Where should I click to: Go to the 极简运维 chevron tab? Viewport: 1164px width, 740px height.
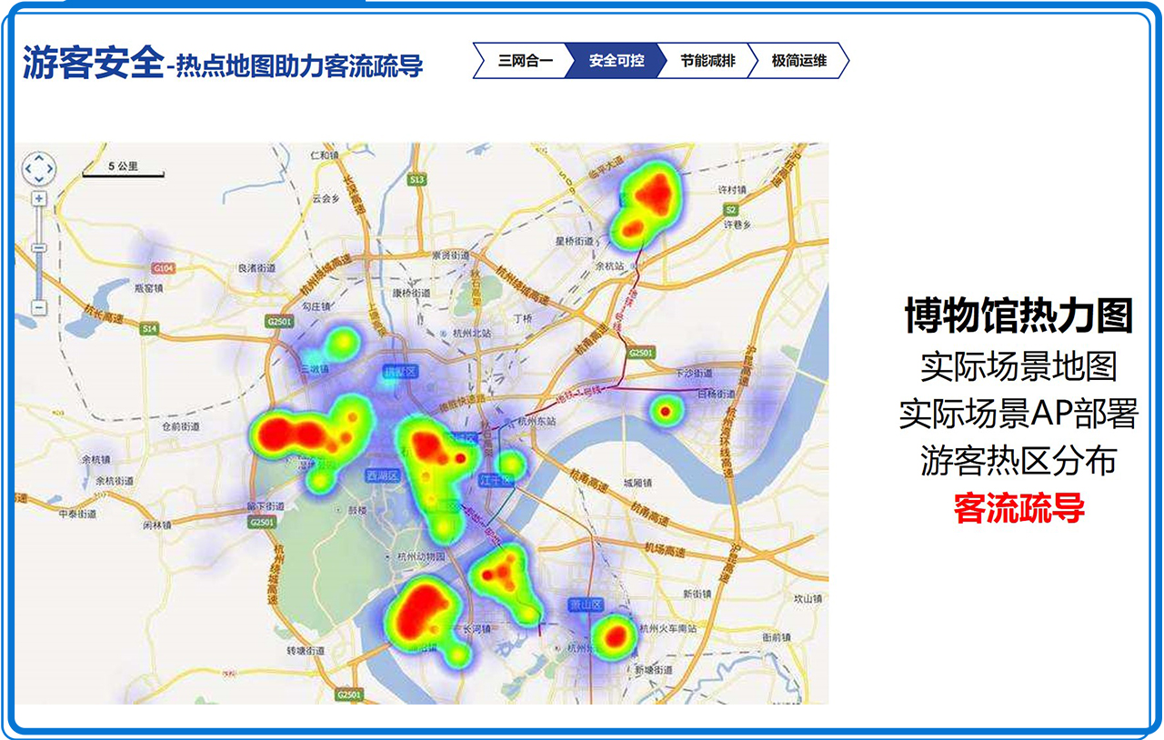[x=798, y=61]
